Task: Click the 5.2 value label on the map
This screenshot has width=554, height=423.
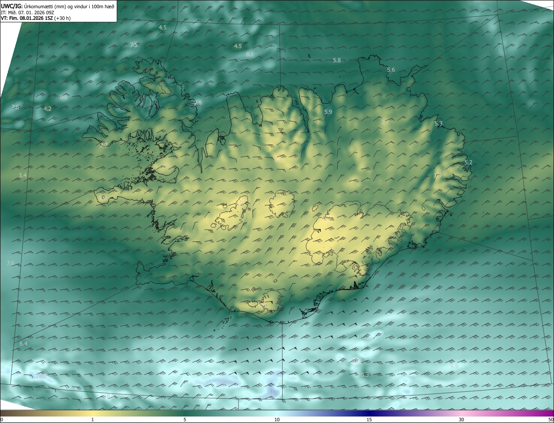Action: 468,163
